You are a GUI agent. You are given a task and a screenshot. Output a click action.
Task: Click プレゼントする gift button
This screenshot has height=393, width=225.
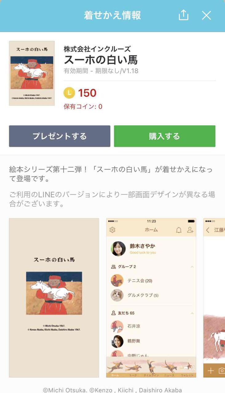tap(60, 136)
